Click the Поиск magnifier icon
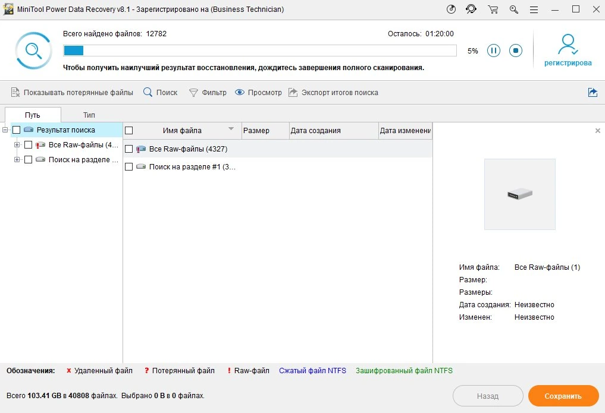Screen dimensions: 605x413 tap(148, 92)
